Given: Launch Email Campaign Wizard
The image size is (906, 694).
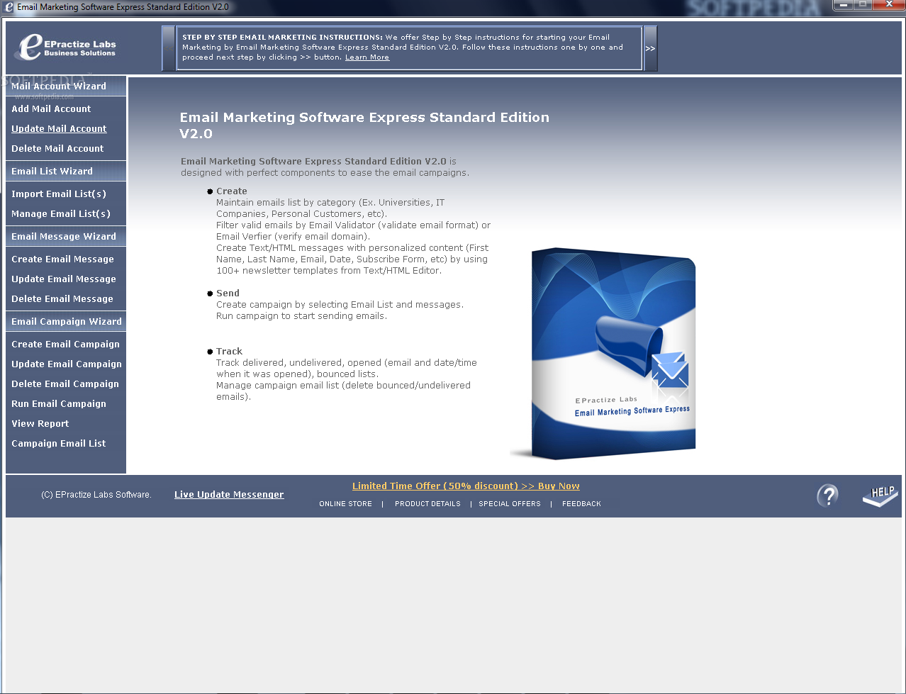Looking at the screenshot, I should click(67, 321).
